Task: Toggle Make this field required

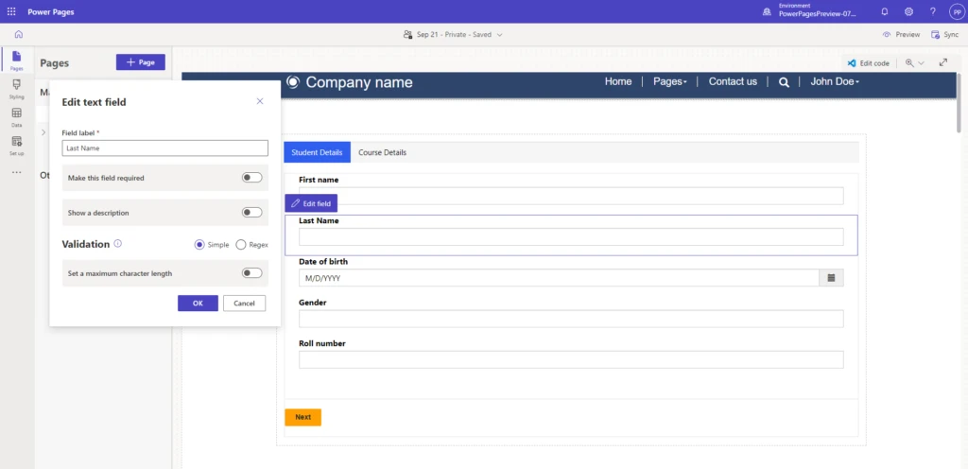Action: click(x=251, y=178)
